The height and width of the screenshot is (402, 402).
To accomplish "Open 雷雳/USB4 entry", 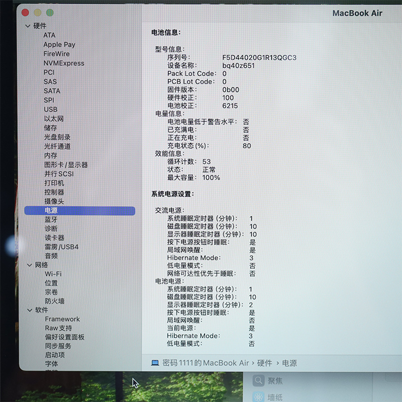I will (61, 247).
